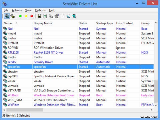Click the gear icon beside secdrv

point(5,62)
